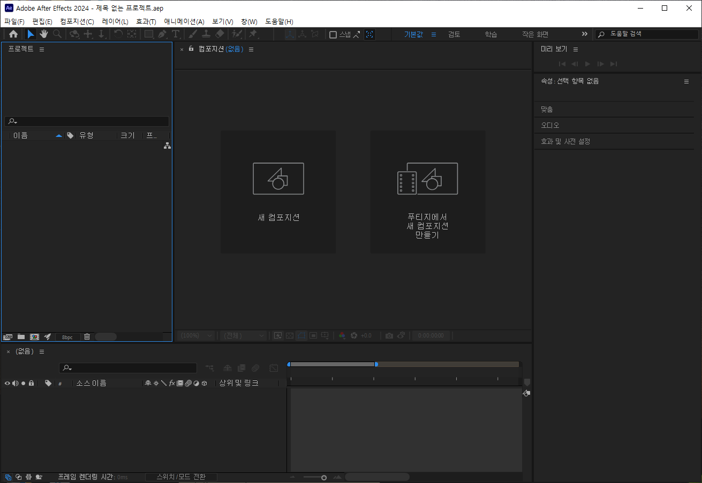Click the work area end blue handle
The image size is (702, 483).
click(x=376, y=364)
